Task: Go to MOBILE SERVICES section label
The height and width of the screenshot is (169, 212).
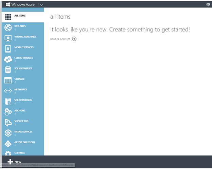Action: pos(24,47)
